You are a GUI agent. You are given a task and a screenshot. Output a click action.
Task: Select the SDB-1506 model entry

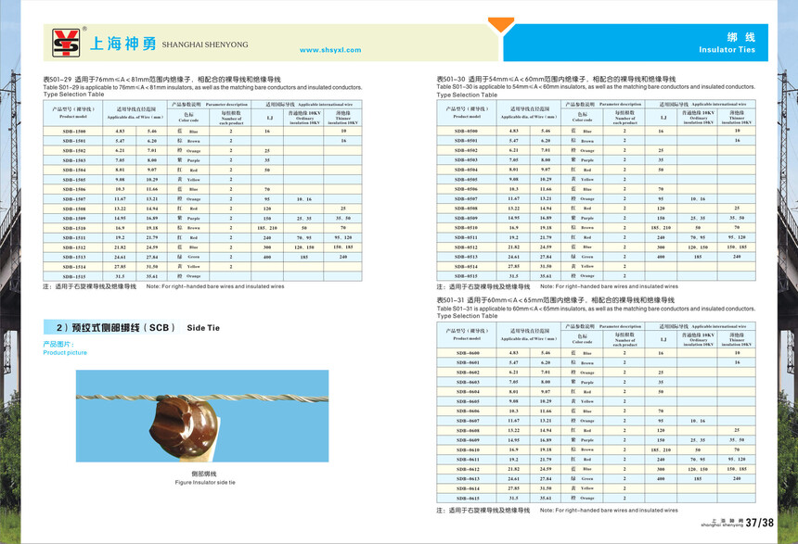[73, 189]
